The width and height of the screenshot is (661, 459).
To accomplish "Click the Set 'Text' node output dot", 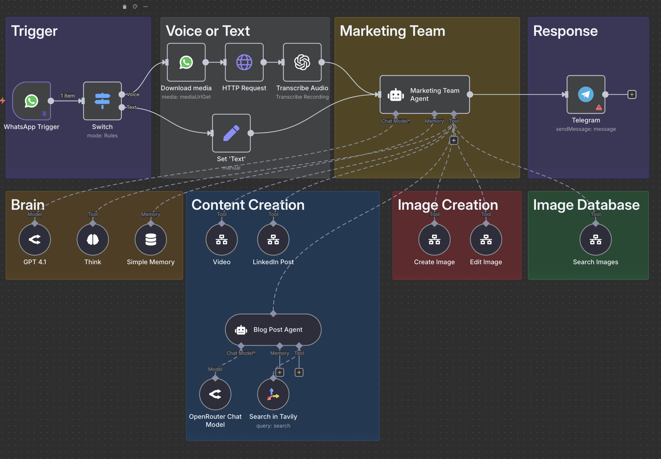I will pos(251,133).
